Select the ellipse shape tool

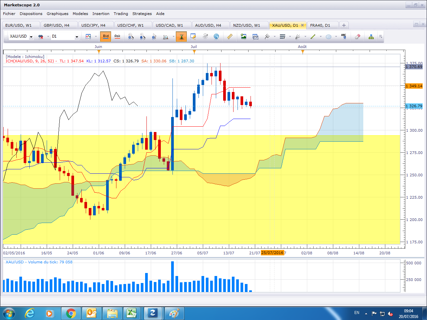point(328,36)
